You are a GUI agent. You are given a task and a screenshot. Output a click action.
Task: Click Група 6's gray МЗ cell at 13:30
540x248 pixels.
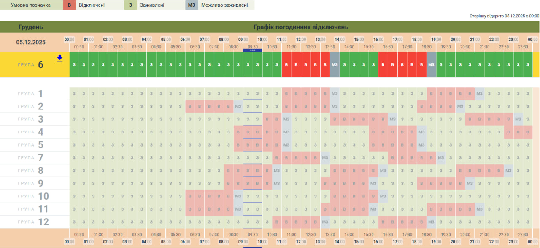point(335,64)
